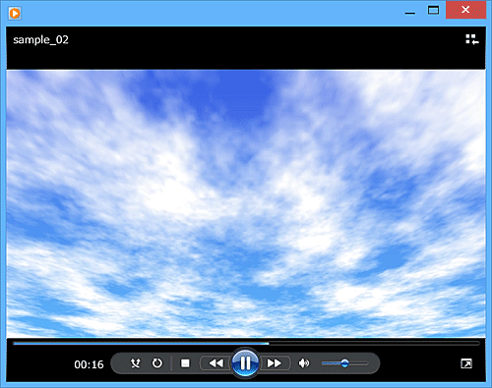Maximize the player window
Screen dimensions: 492x388
pos(433,11)
